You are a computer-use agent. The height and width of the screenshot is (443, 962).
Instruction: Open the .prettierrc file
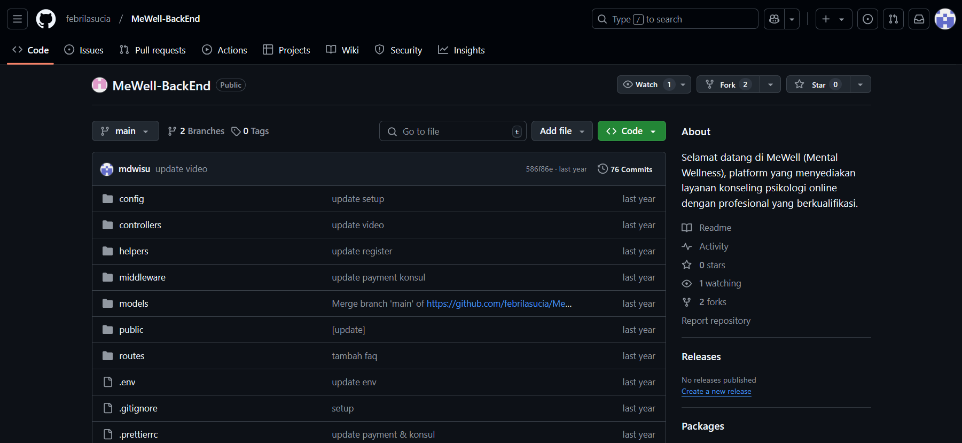[x=138, y=434]
